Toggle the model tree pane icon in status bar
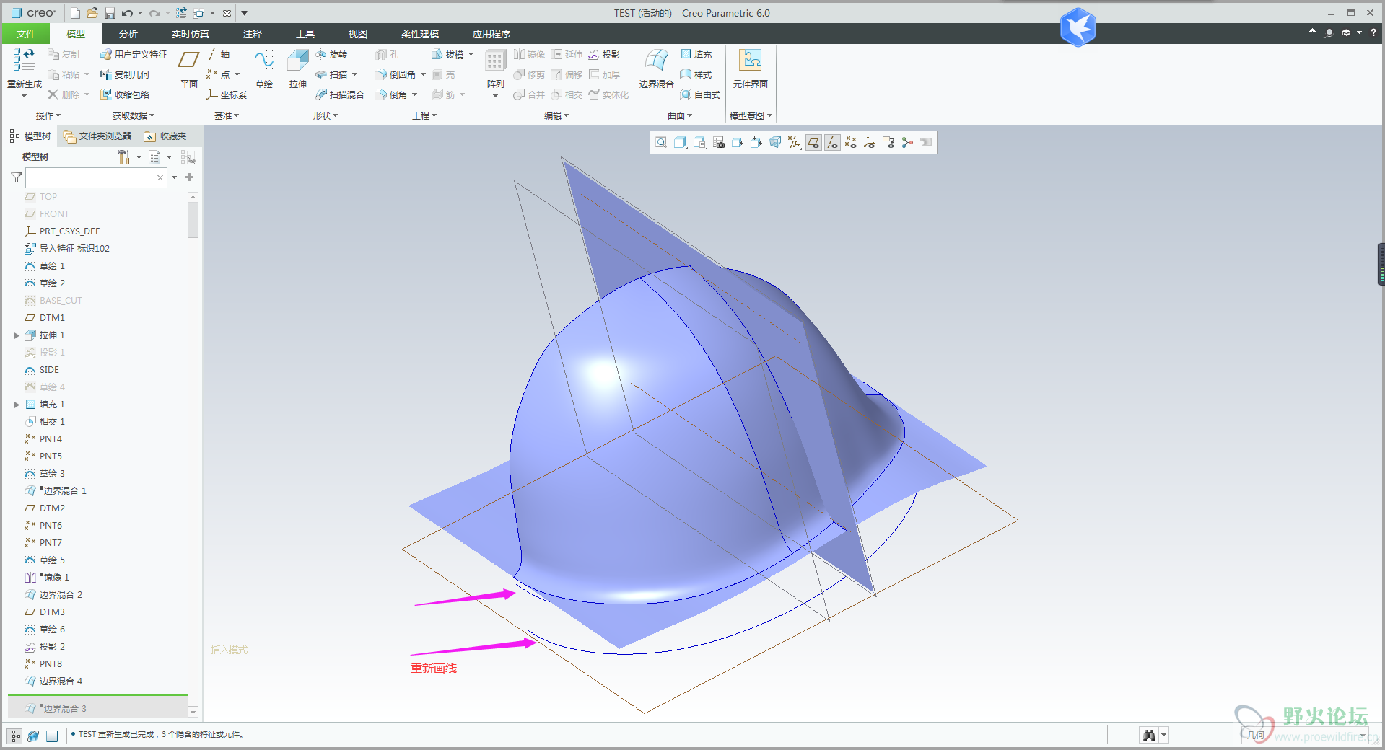 pos(15,736)
